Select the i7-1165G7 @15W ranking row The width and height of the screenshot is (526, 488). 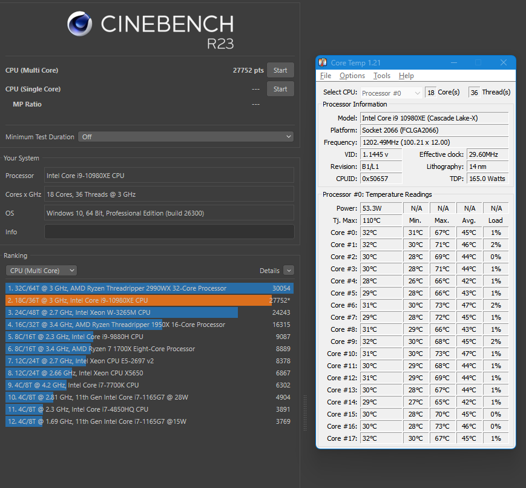(x=150, y=421)
